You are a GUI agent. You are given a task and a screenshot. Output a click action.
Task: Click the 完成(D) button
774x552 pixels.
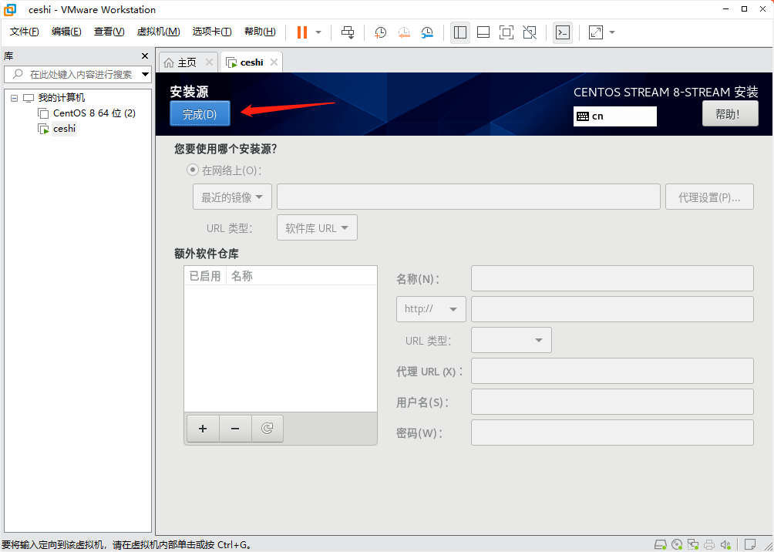(x=200, y=113)
